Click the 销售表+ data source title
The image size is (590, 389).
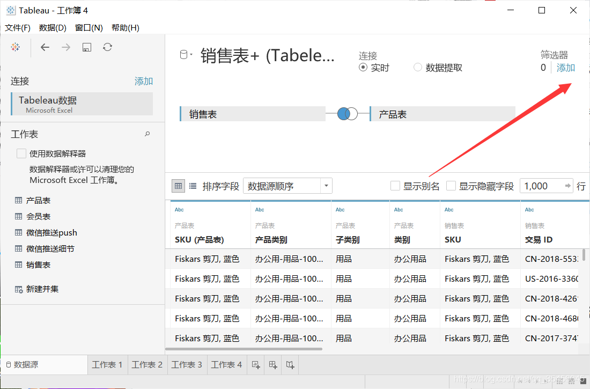[x=268, y=56]
